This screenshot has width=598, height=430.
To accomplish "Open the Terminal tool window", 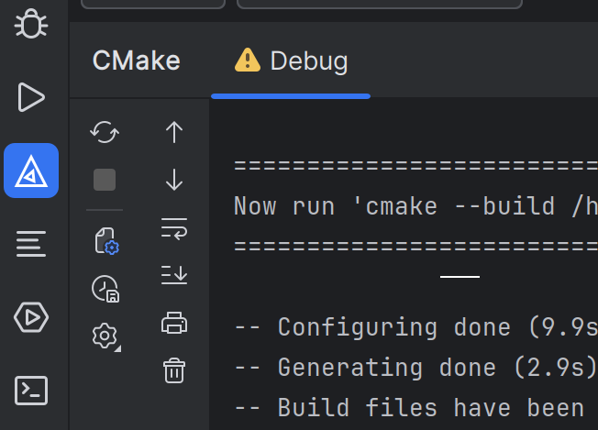I will (x=31, y=391).
